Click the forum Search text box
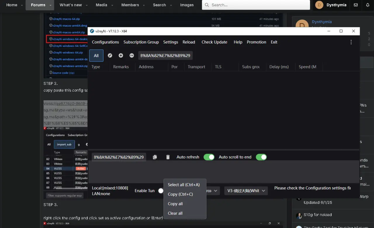This screenshot has height=228, width=374. point(256,5)
